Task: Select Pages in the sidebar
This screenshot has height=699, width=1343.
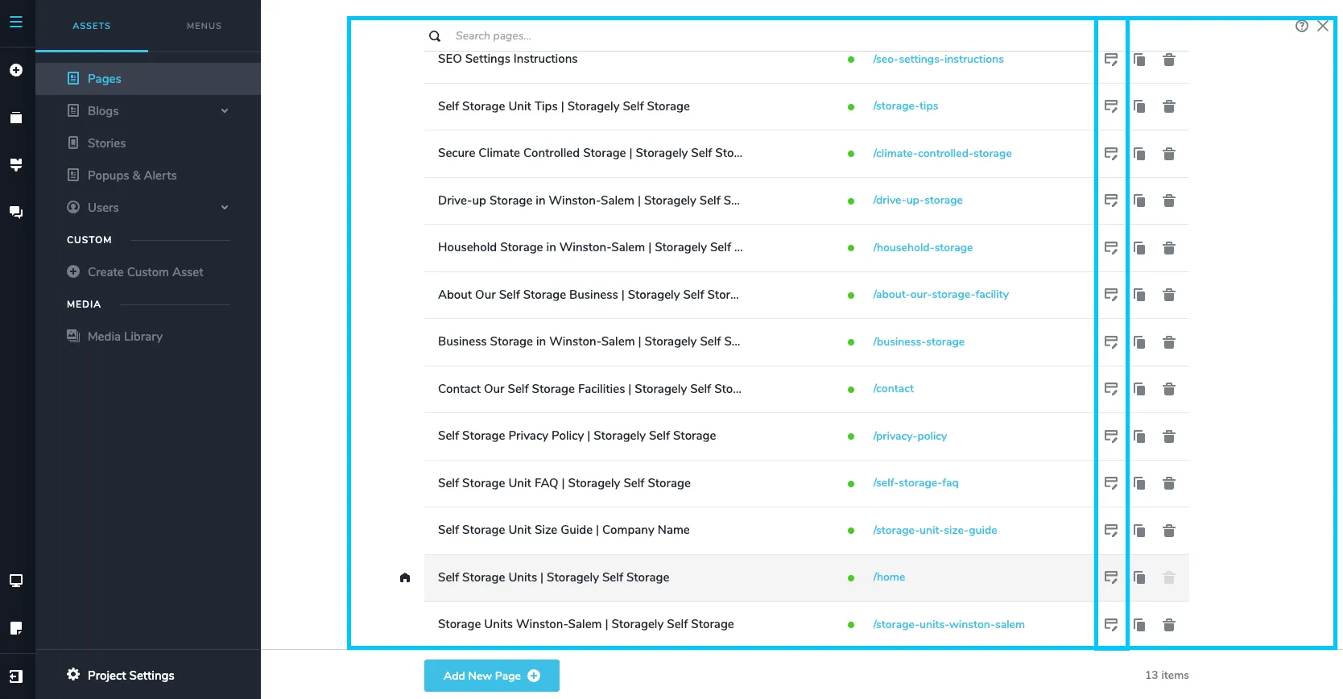Action: point(148,79)
